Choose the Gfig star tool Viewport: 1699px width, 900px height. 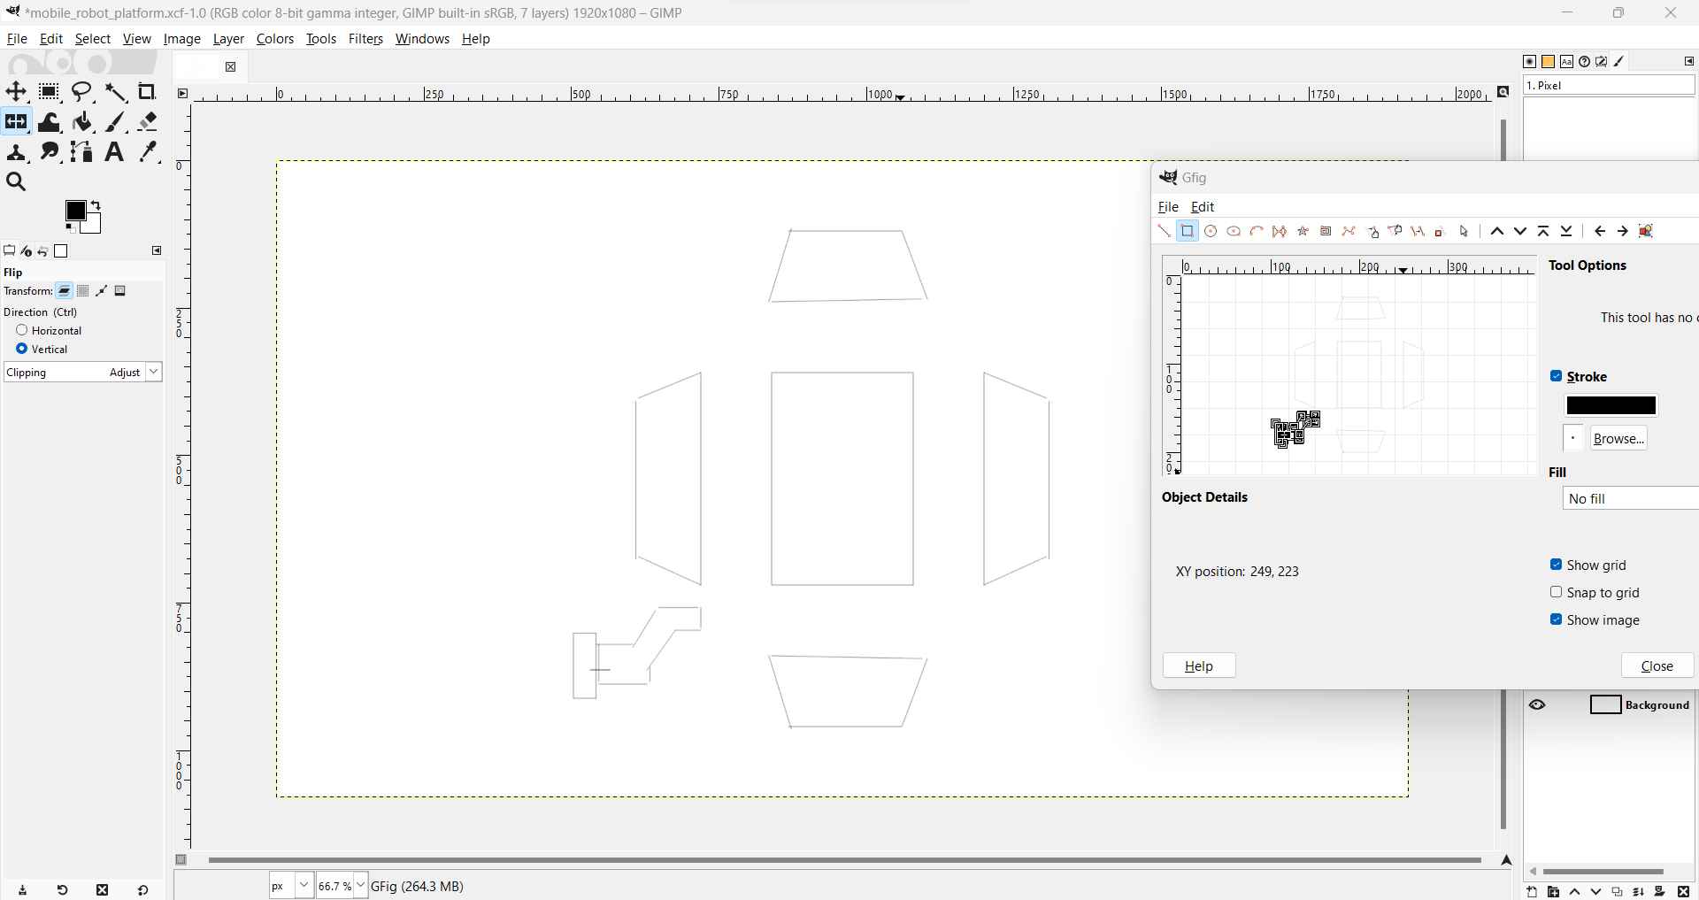1303,231
